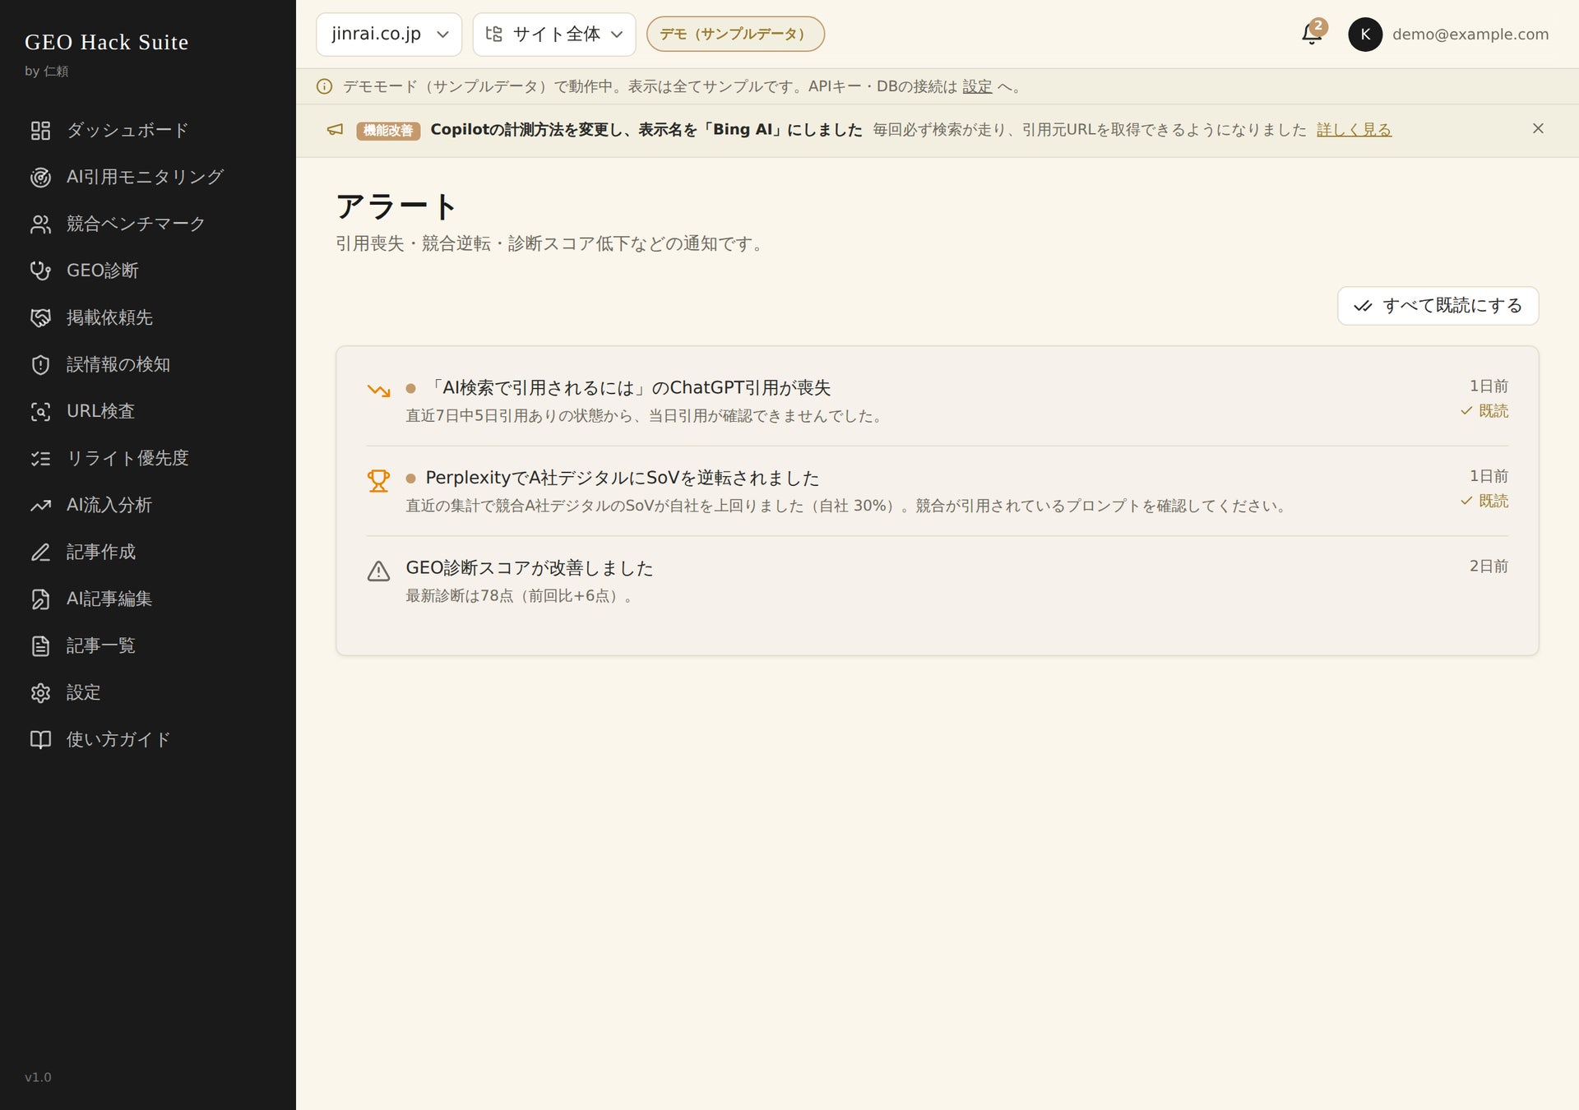The image size is (1579, 1110).
Task: Click the GEO Hack Suite logo
Action: click(x=107, y=42)
